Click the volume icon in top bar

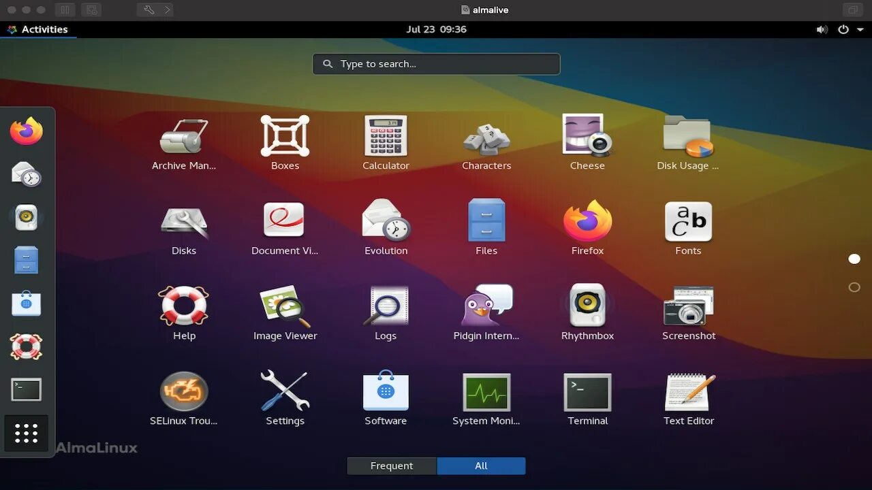(x=822, y=29)
